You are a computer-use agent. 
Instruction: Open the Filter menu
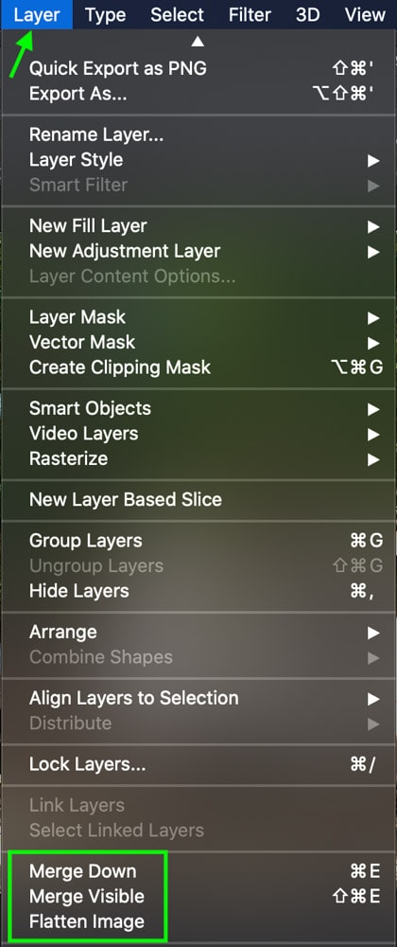click(250, 14)
